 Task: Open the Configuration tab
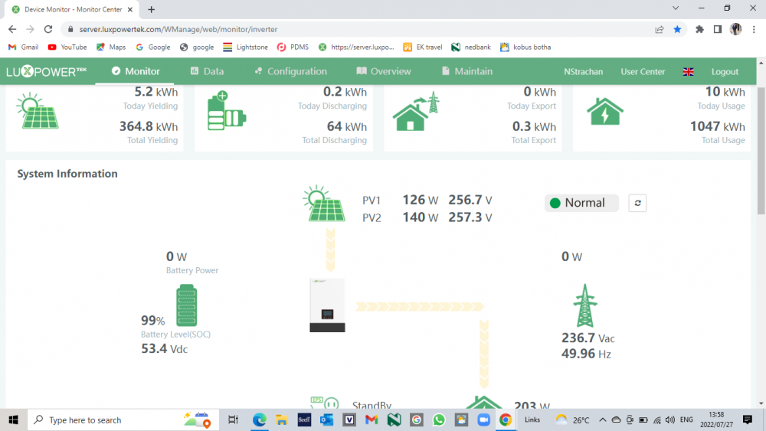(290, 71)
